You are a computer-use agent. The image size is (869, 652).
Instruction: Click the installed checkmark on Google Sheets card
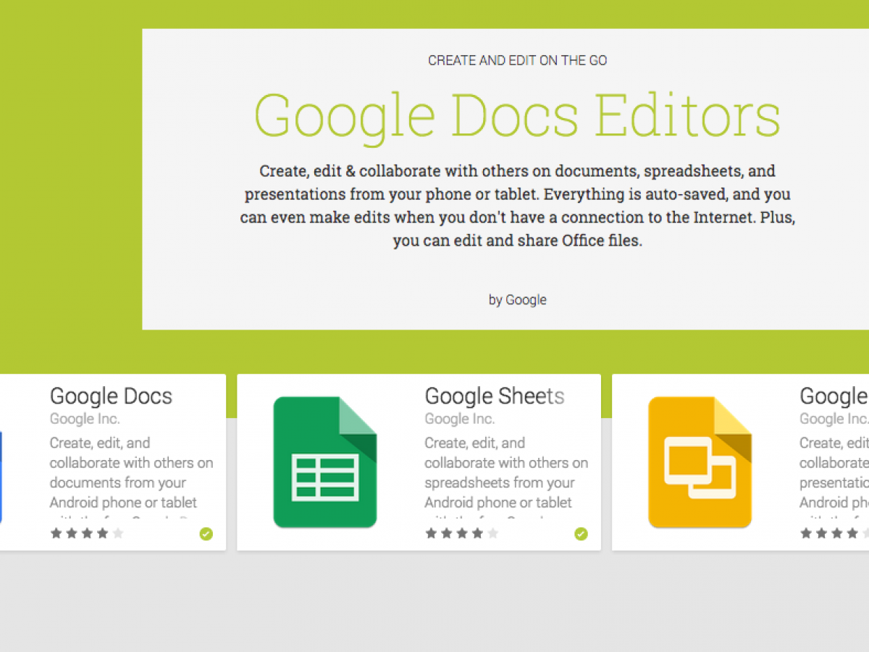581,534
